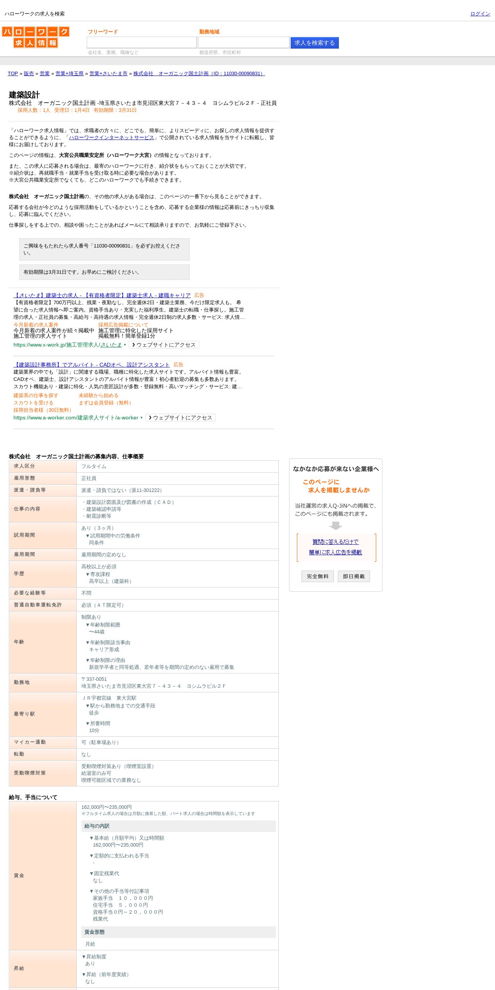Click the 受動喫煙対策あり（喫煙室設置） text
This screenshot has width=495, height=990.
(x=119, y=766)
